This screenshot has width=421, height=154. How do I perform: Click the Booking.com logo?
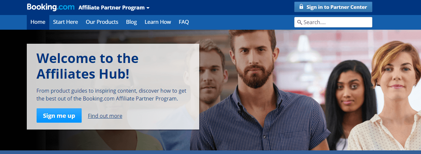(x=51, y=7)
